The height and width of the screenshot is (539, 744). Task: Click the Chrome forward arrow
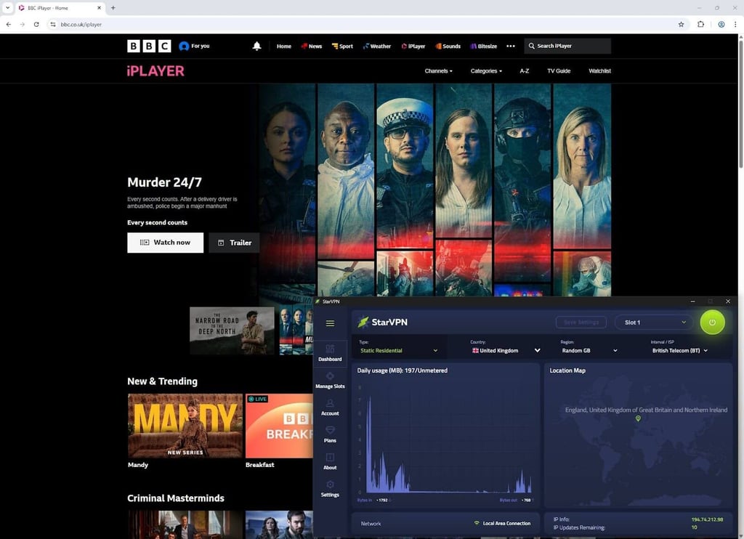tap(23, 24)
